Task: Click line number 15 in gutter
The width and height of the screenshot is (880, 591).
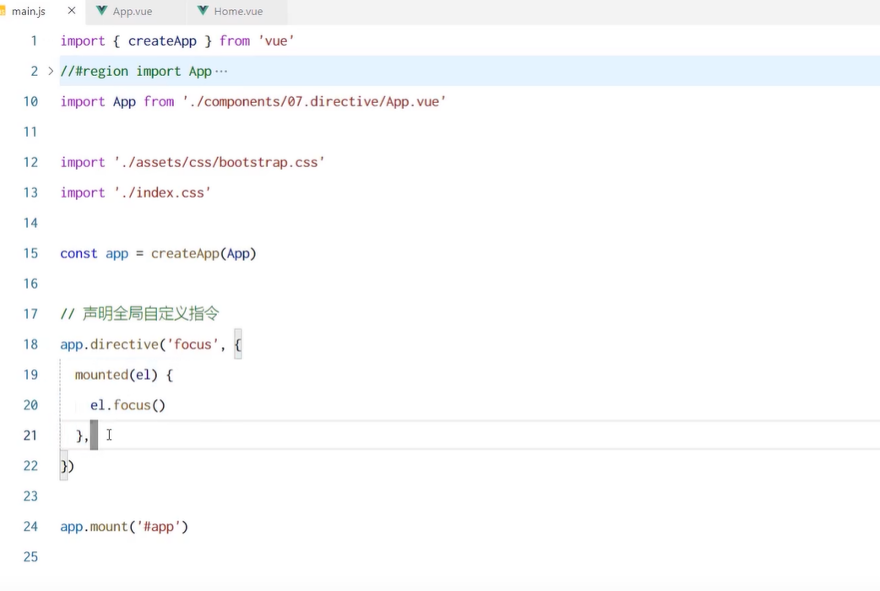Action: (30, 253)
